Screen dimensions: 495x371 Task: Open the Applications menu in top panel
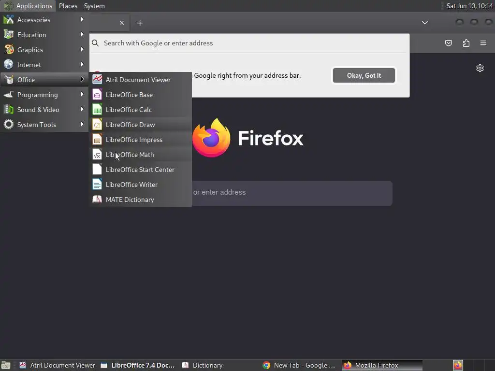28,6
